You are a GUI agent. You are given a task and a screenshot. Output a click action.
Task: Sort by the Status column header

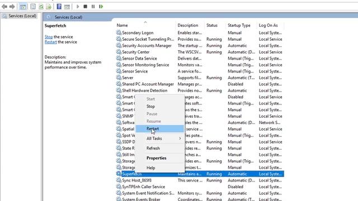point(212,25)
